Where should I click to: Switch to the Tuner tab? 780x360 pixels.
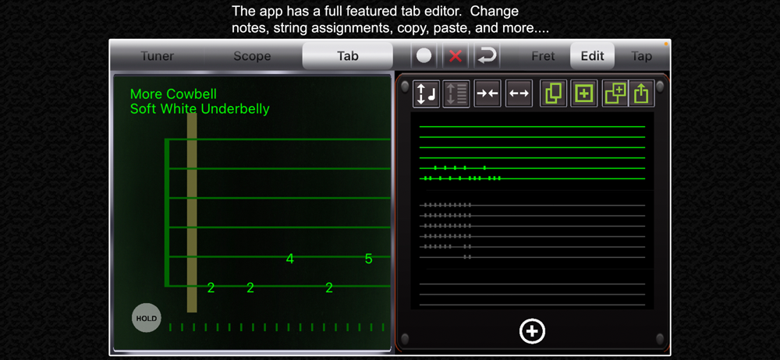pos(157,56)
